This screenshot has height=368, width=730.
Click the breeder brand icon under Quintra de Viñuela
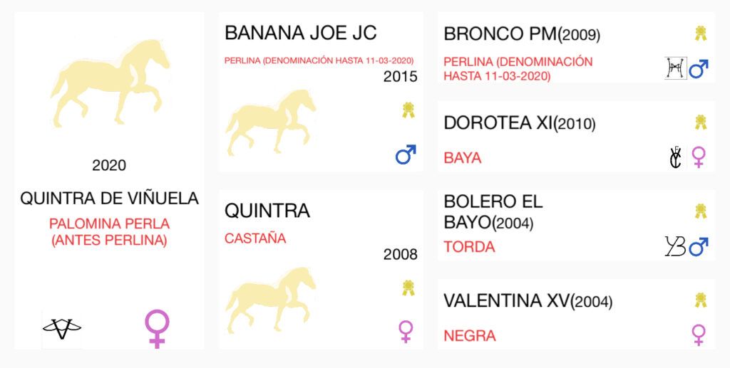coord(62,329)
